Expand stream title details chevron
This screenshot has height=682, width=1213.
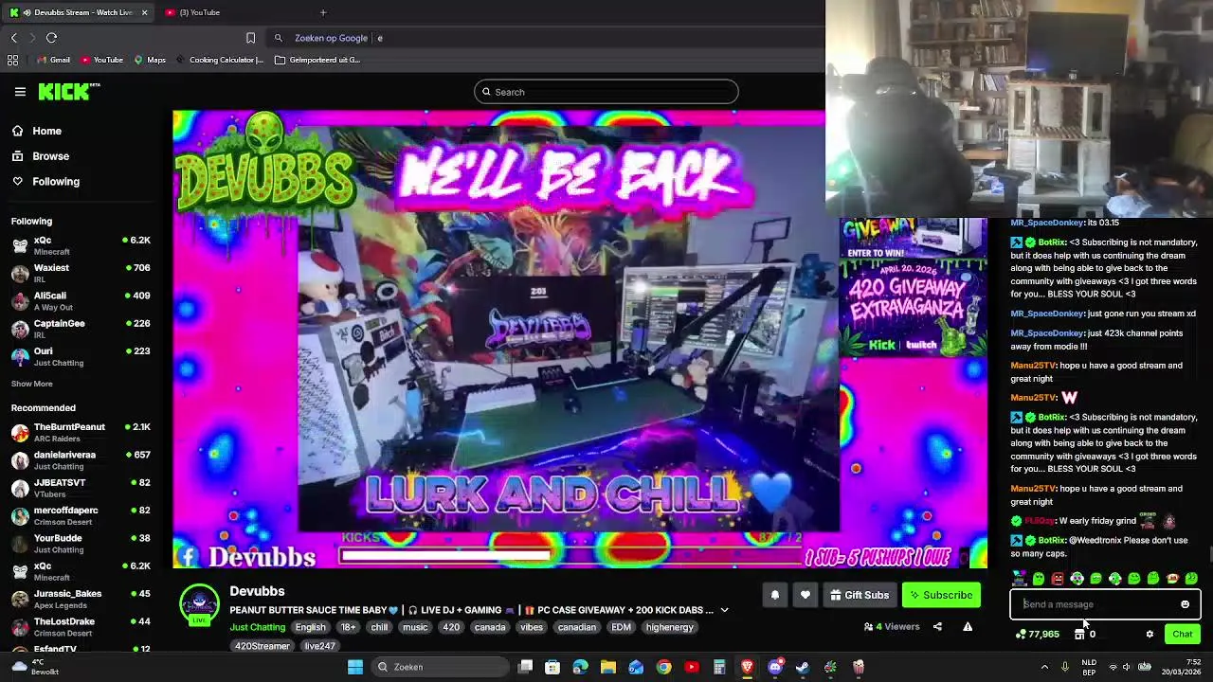(x=724, y=610)
